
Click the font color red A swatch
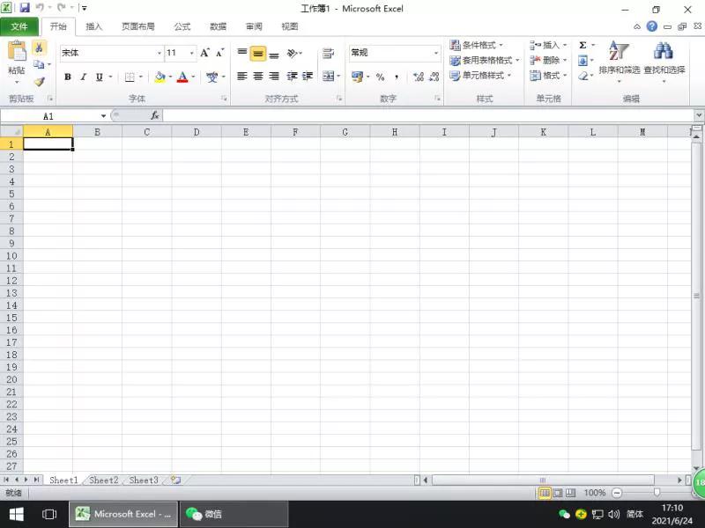[182, 77]
